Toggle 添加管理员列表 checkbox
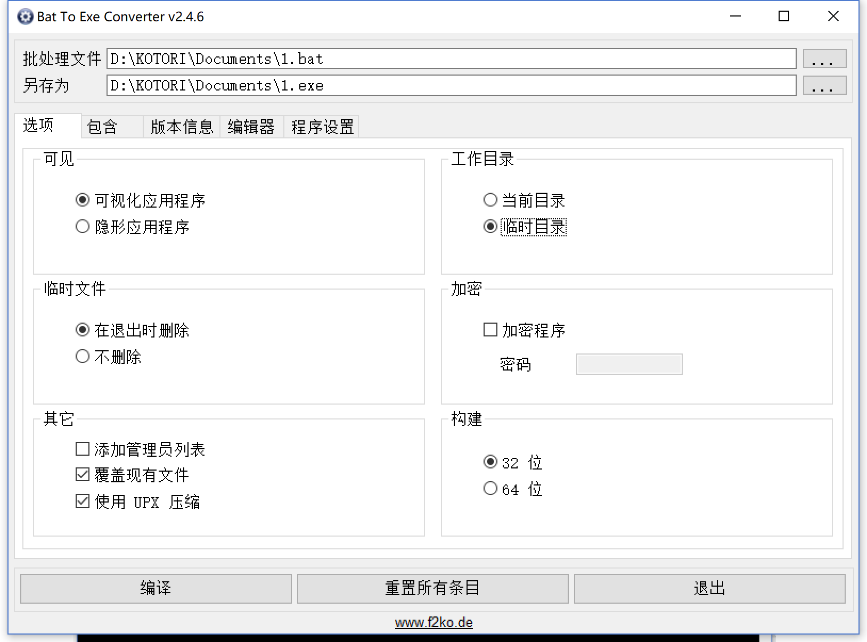This screenshot has width=867, height=642. [141, 449]
